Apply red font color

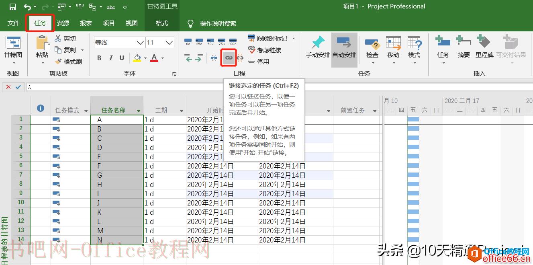point(154,58)
